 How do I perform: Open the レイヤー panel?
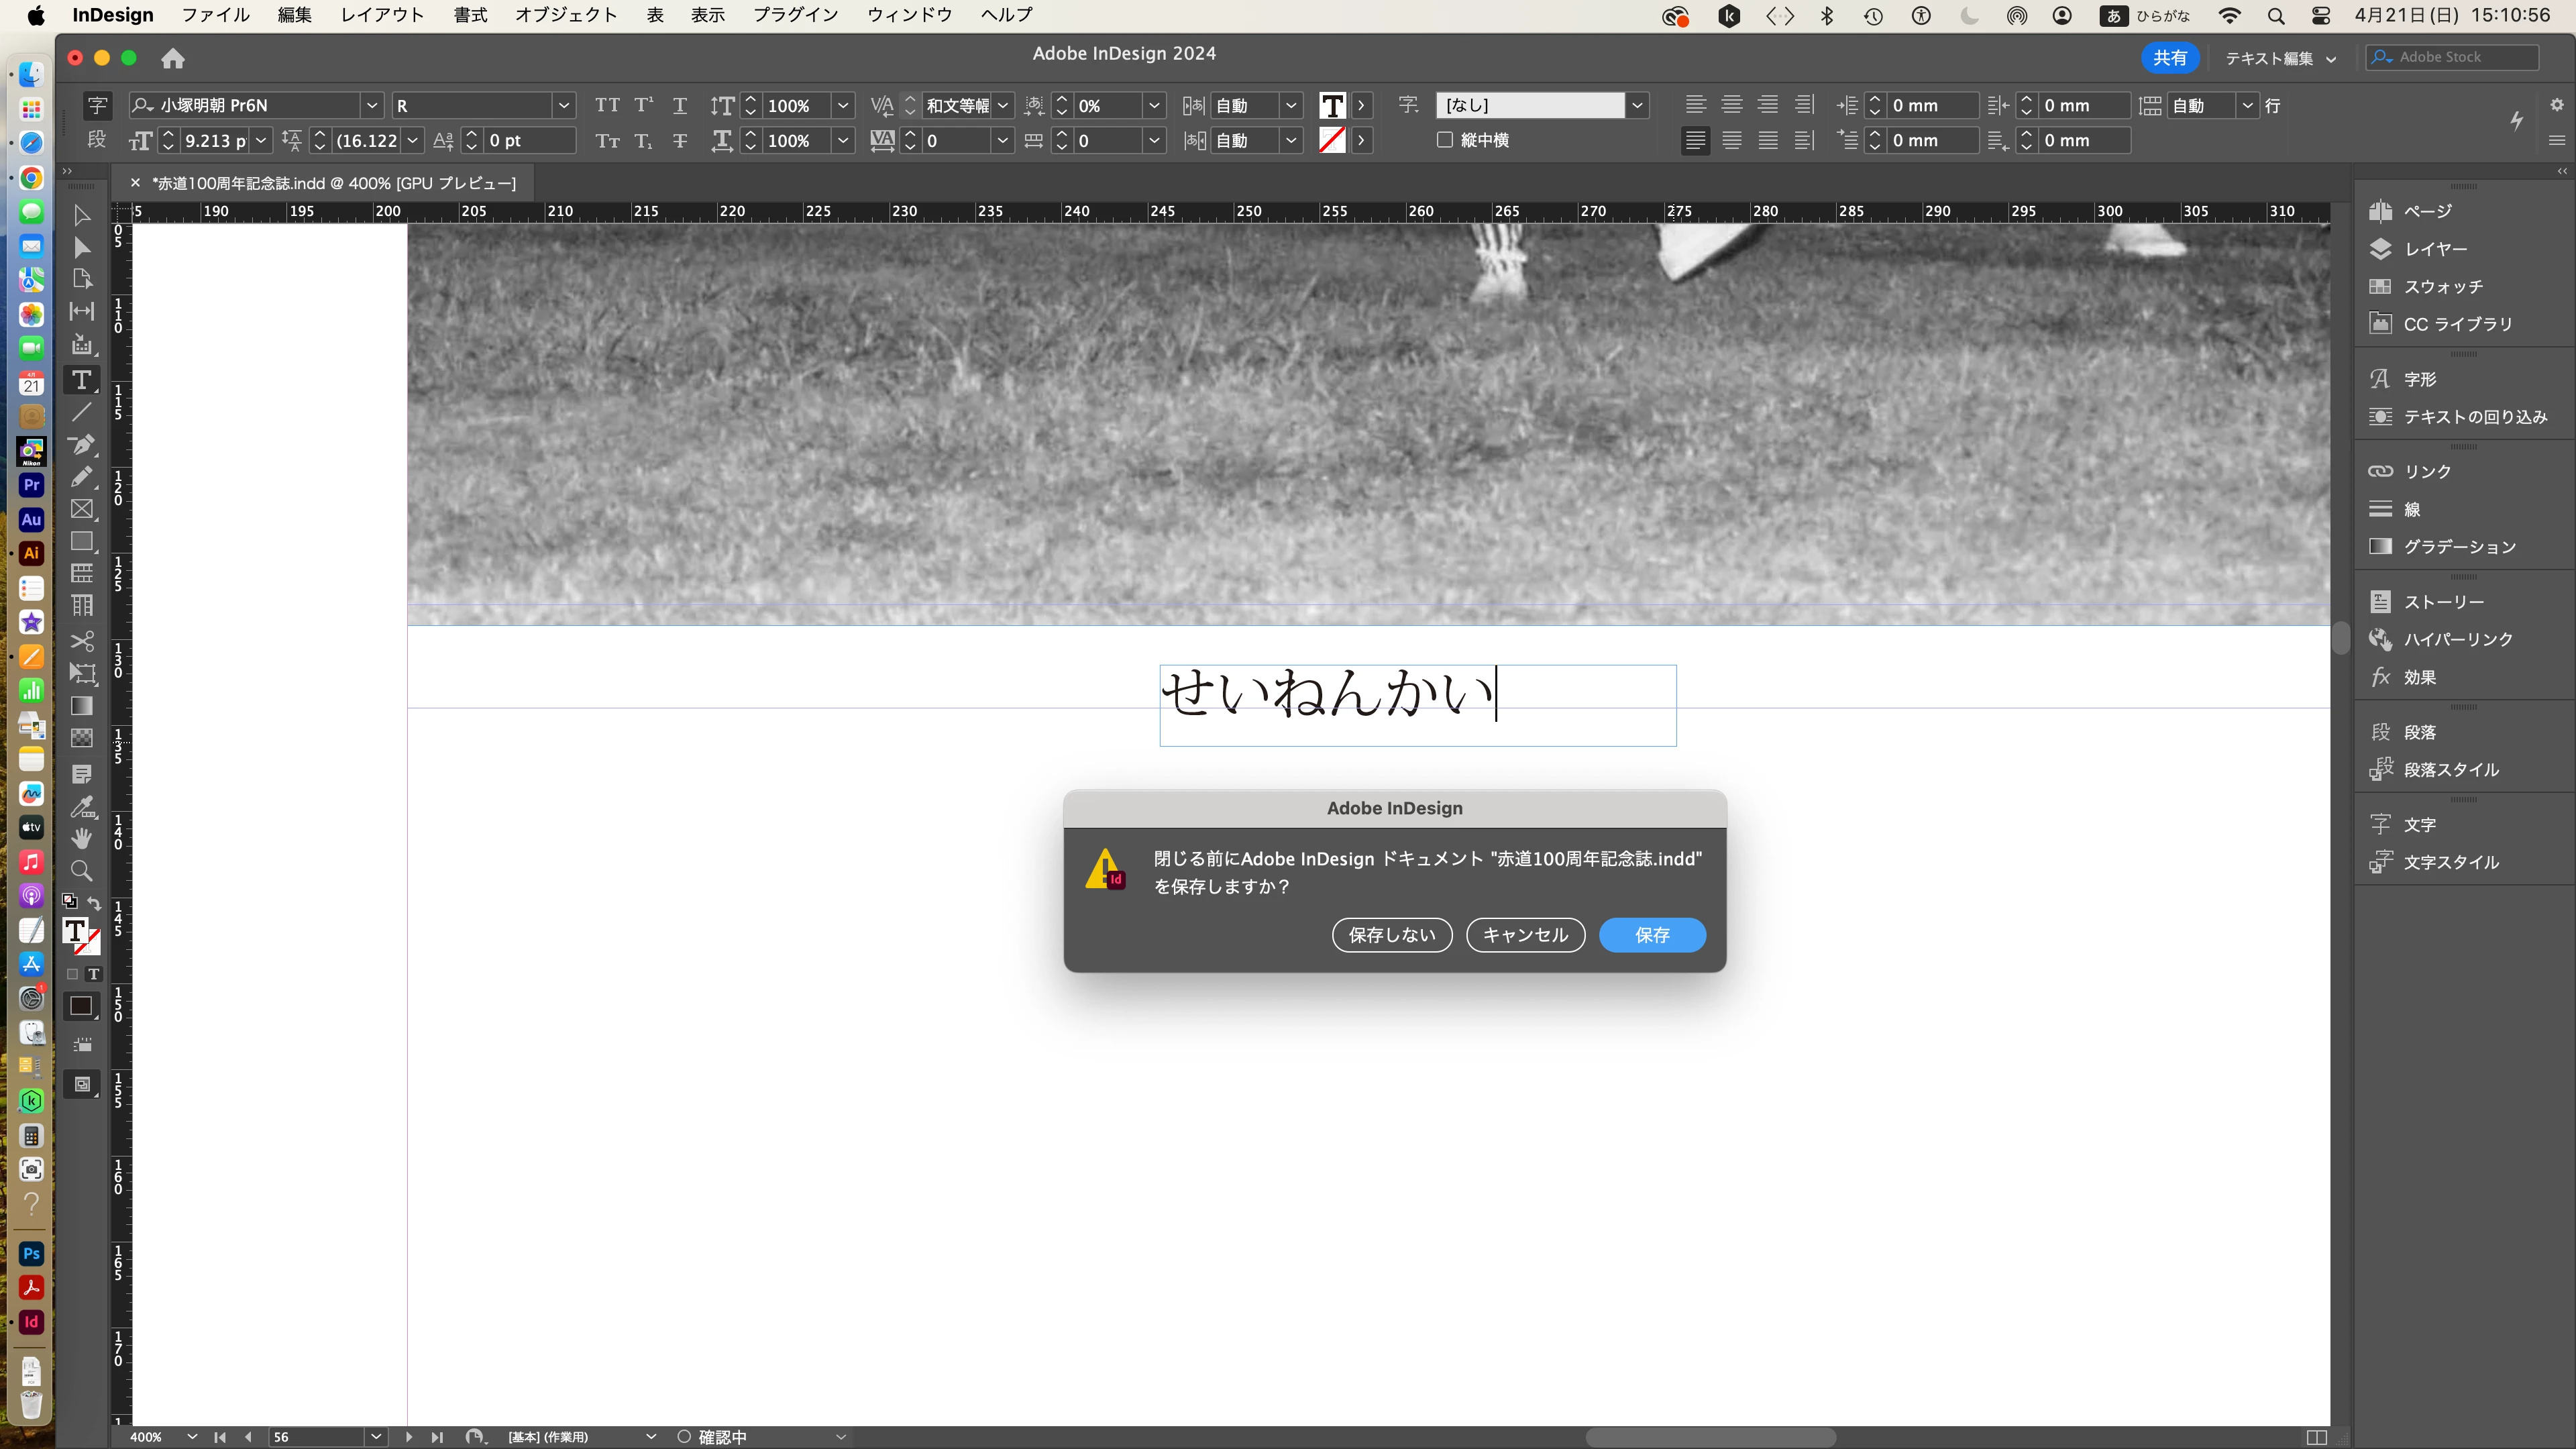pyautogui.click(x=2435, y=249)
